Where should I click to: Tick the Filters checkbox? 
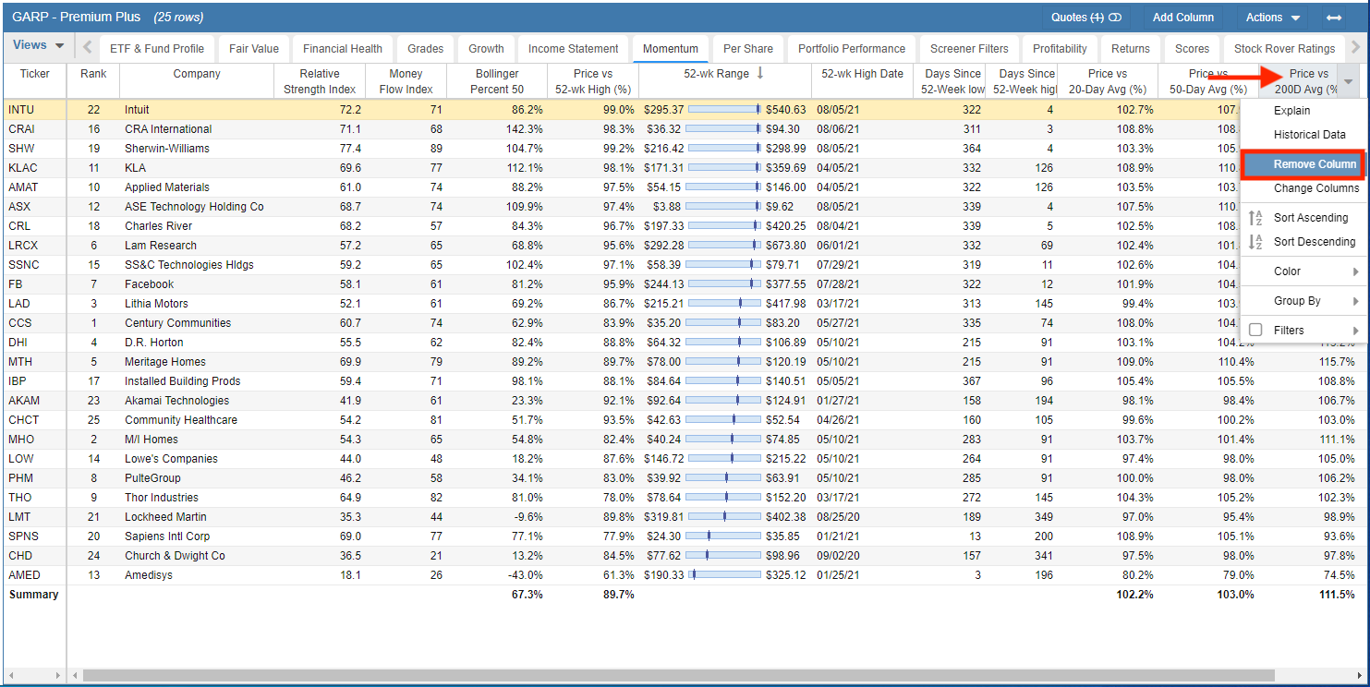(1255, 331)
